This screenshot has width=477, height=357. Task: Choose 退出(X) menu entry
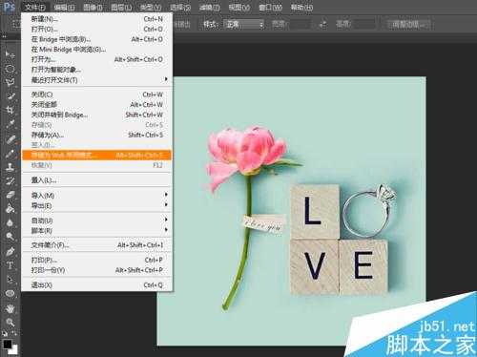point(97,285)
